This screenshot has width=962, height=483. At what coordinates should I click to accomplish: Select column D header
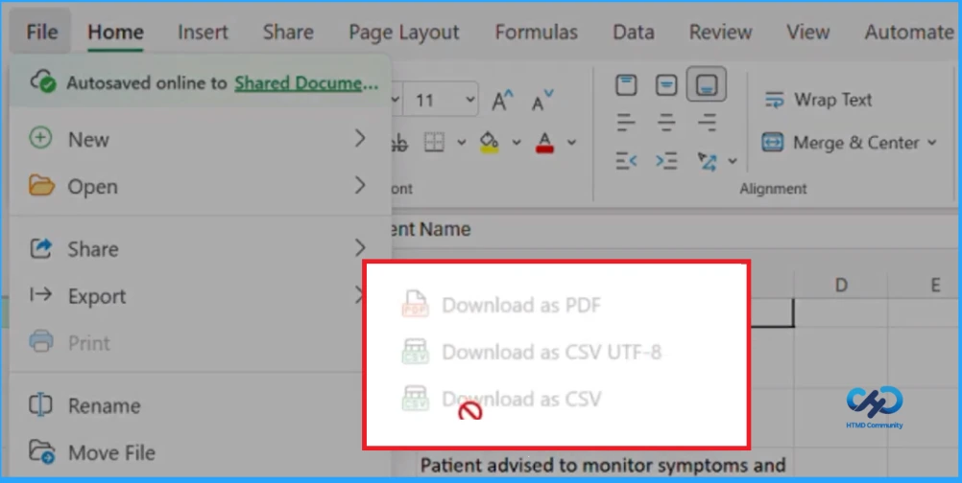click(841, 285)
